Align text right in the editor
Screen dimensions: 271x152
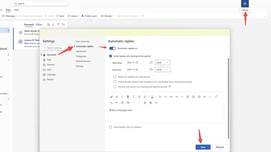(199, 97)
